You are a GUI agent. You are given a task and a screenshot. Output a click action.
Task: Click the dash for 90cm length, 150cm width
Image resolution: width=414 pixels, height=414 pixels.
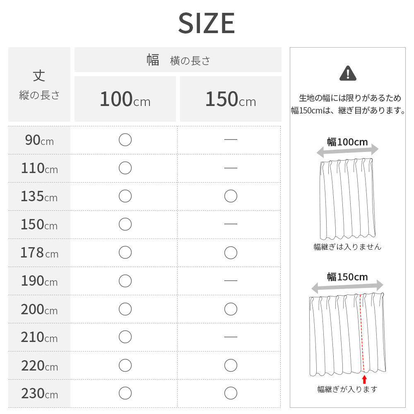pyautogui.click(x=231, y=140)
